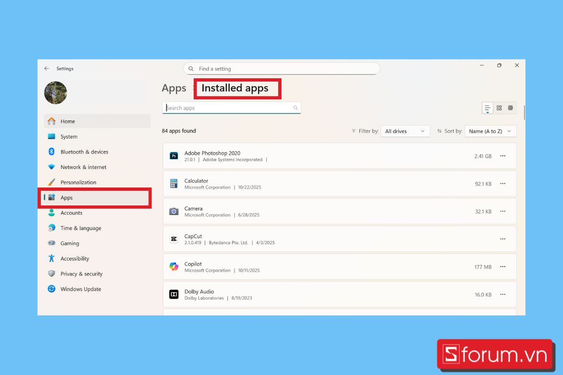The image size is (563, 375).
Task: Open Accessibility settings
Action: [x=97, y=259]
